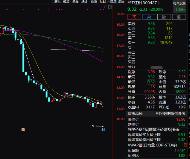Click 净资 value 4.55
190x159 pixels.
click(x=151, y=102)
